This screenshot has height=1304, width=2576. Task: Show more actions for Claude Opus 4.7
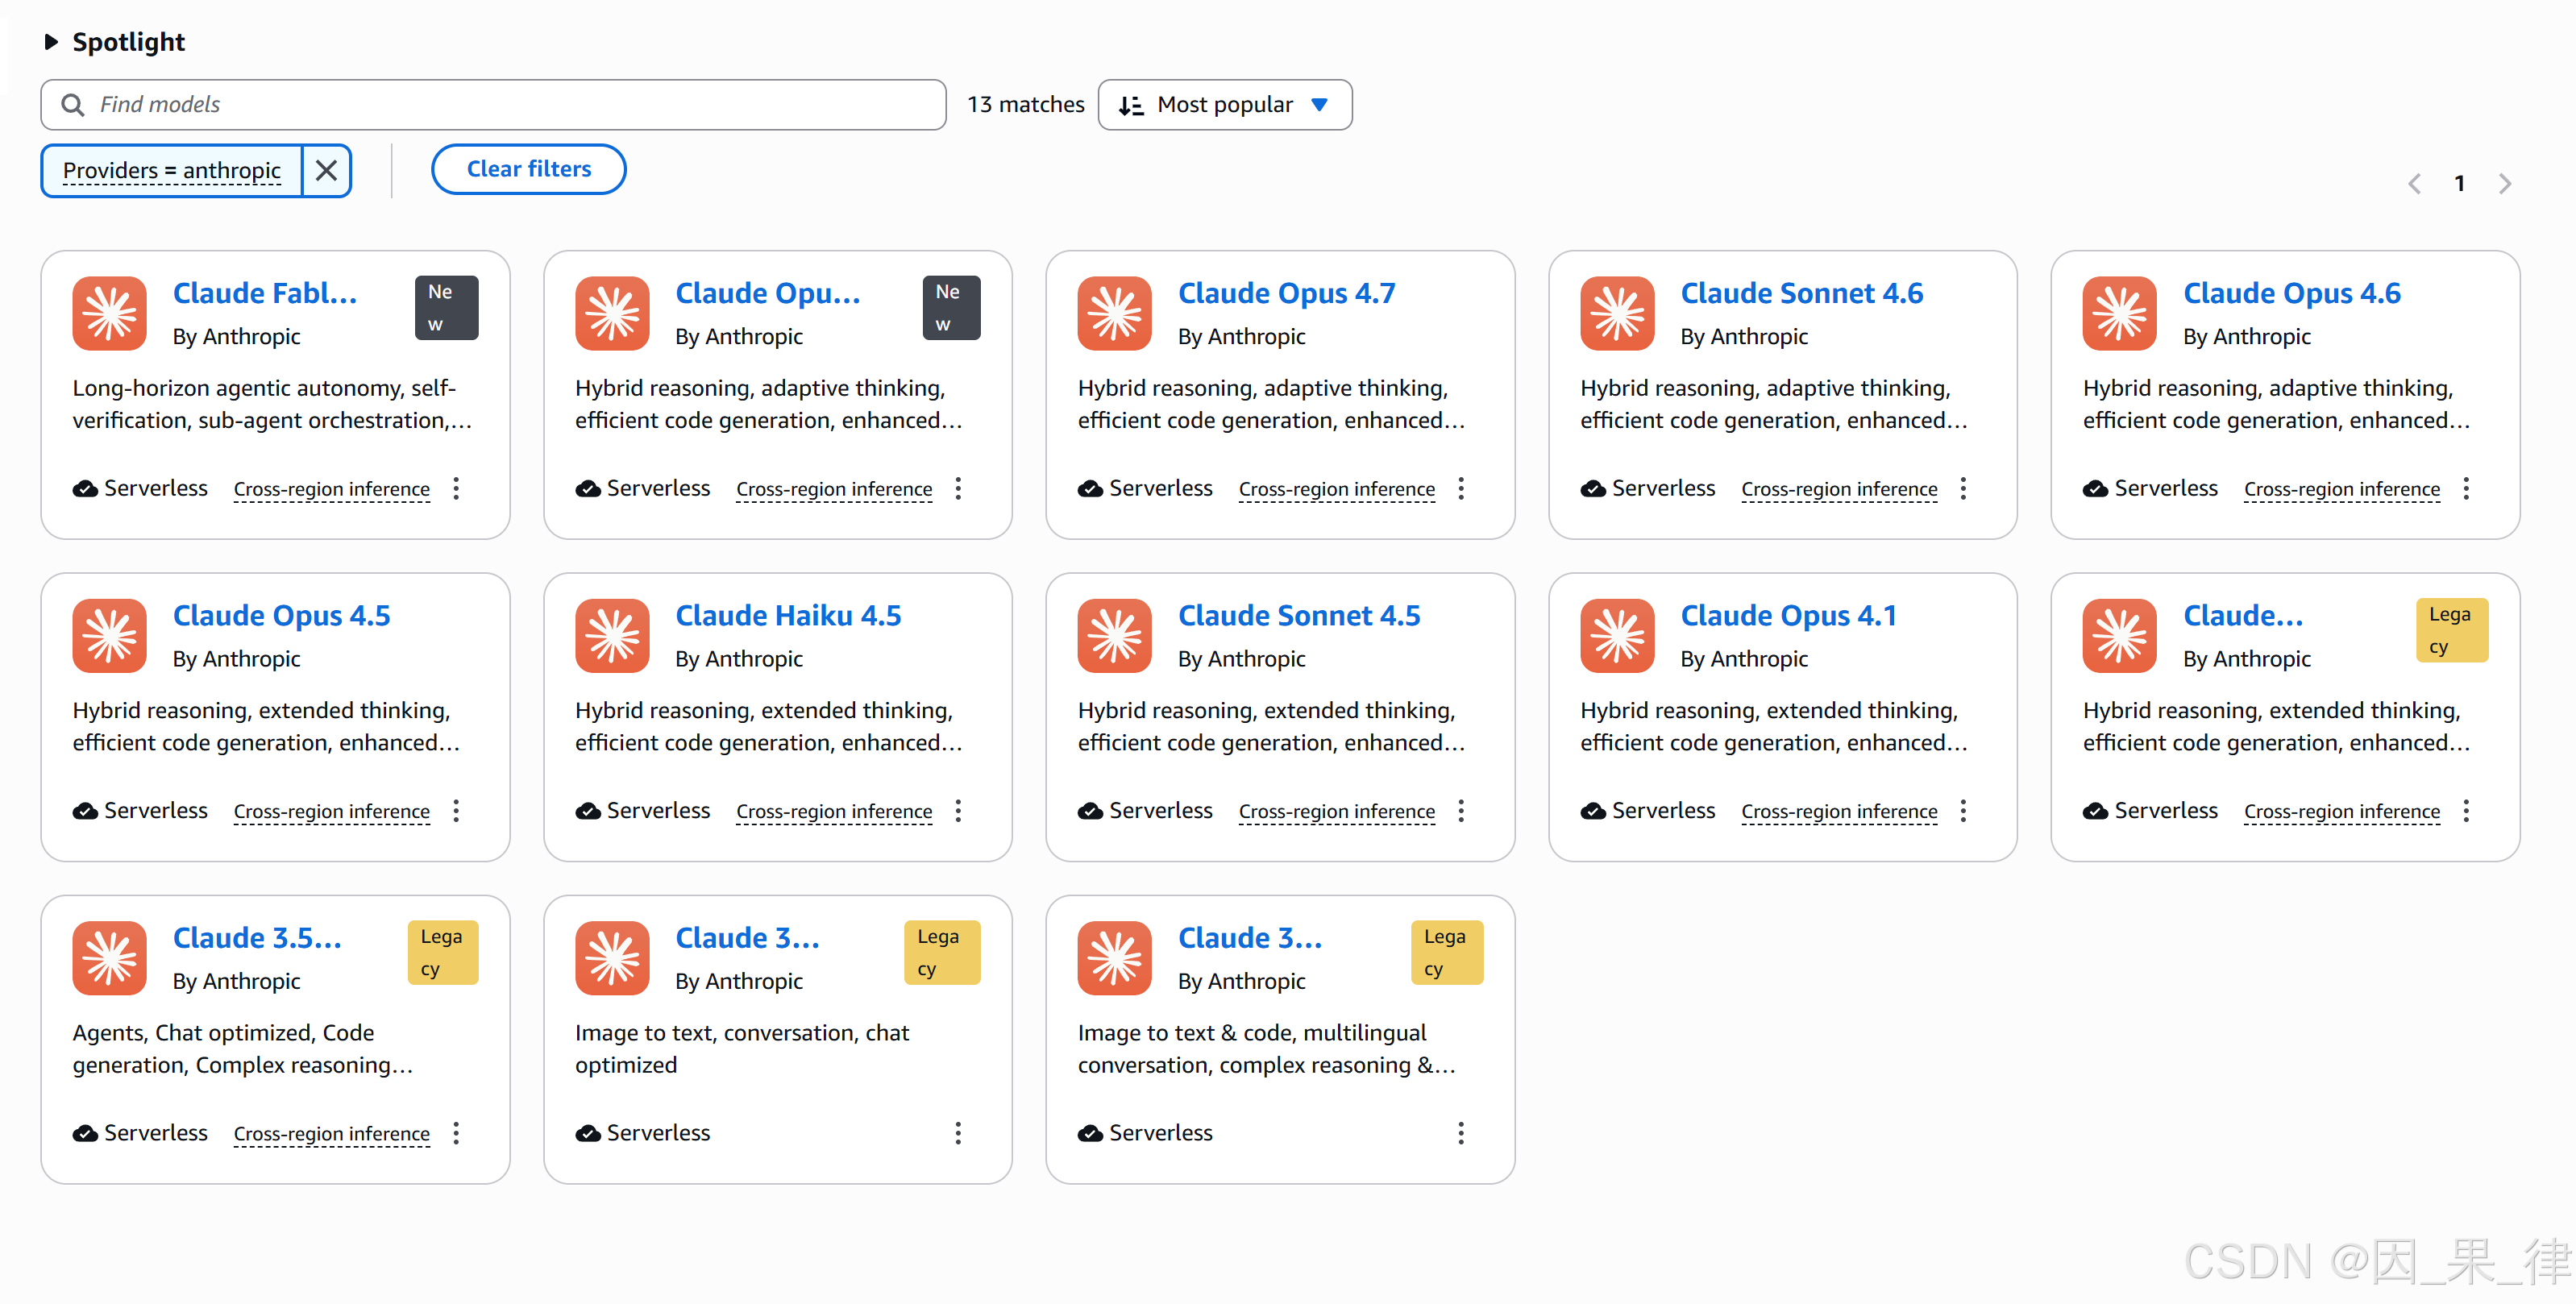(x=1461, y=488)
